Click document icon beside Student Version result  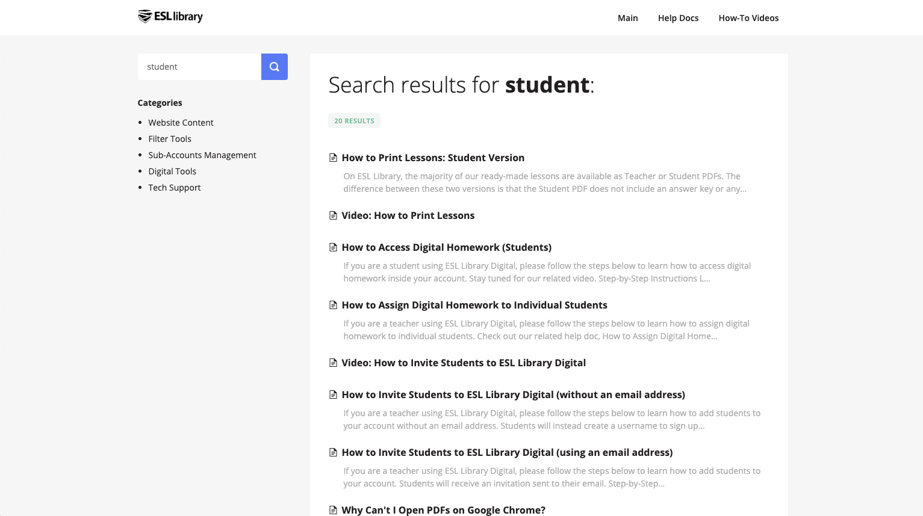(x=333, y=158)
